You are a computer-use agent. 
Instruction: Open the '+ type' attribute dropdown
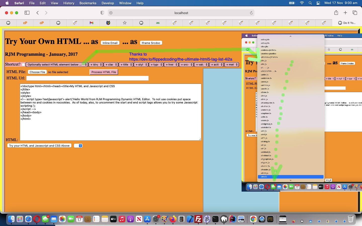pos(156,65)
